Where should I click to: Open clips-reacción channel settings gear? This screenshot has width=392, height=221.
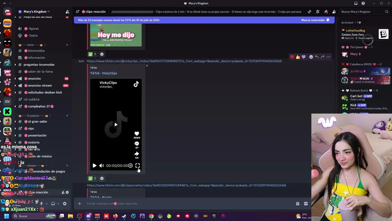point(67,192)
